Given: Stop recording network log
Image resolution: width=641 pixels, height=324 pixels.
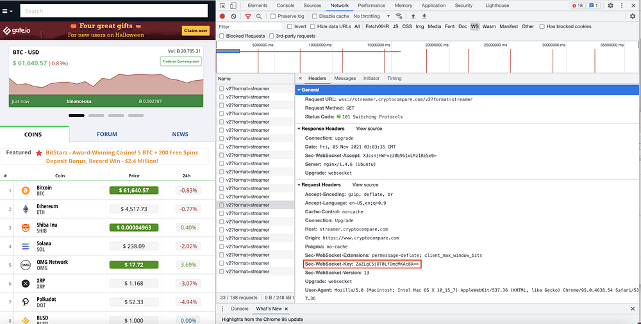Looking at the screenshot, I should 222,16.
